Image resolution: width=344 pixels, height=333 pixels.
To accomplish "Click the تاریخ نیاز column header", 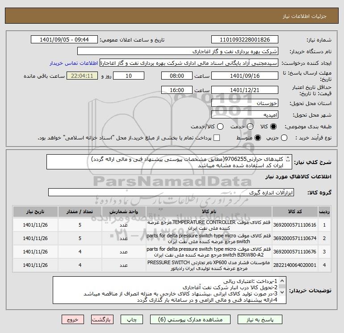I will tap(35, 211).
